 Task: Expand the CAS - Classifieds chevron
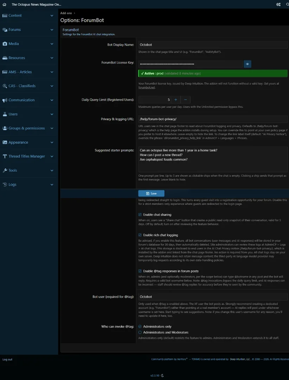tap(52, 86)
